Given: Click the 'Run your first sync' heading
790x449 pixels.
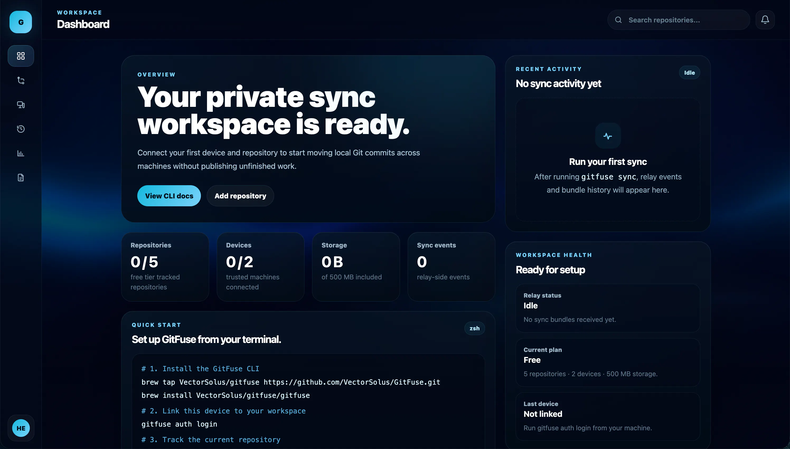Looking at the screenshot, I should [608, 162].
